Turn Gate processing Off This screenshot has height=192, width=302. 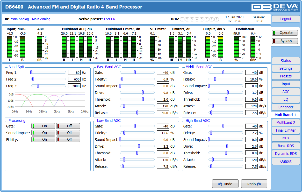point(68,126)
